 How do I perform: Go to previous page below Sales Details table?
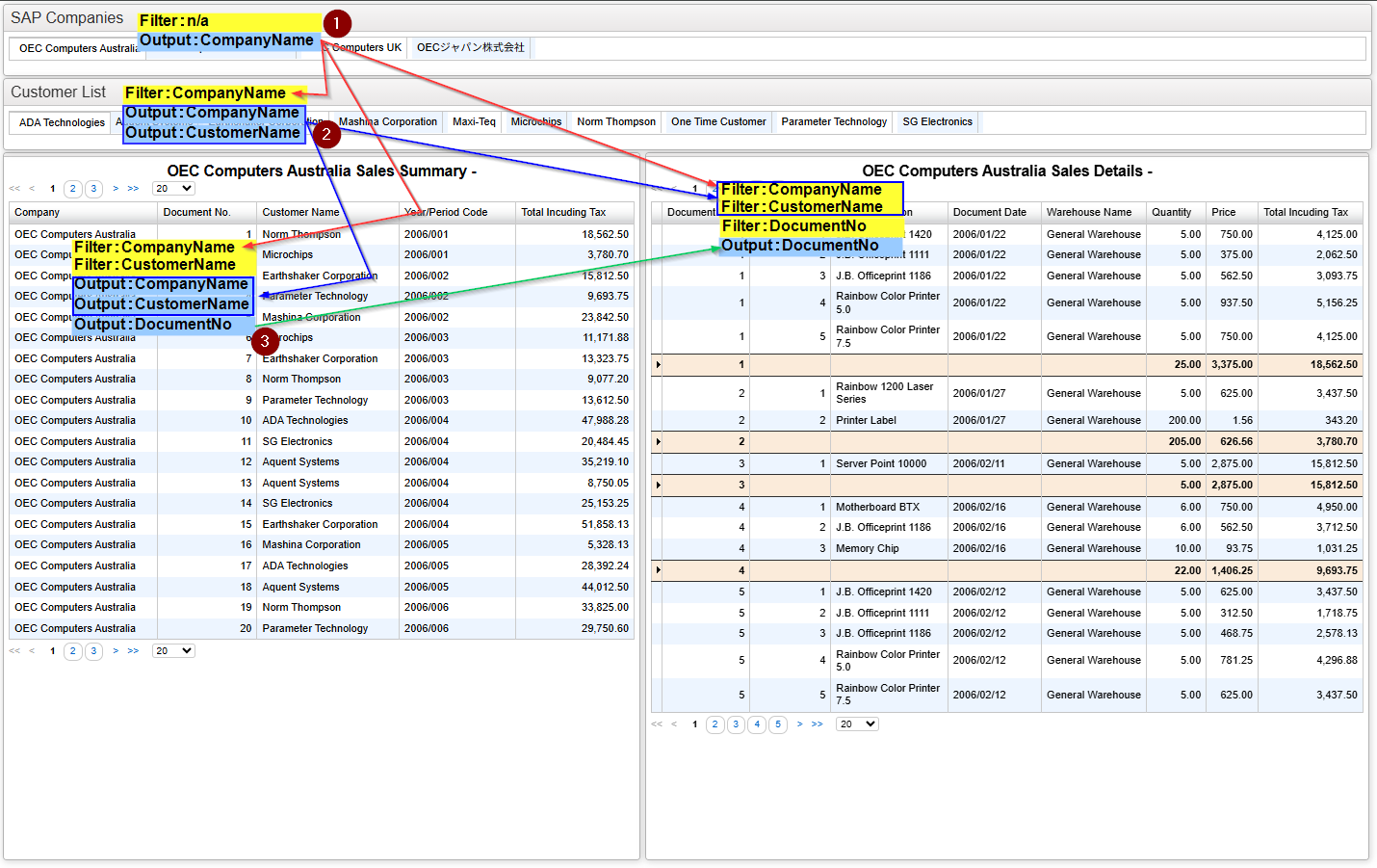[x=674, y=724]
